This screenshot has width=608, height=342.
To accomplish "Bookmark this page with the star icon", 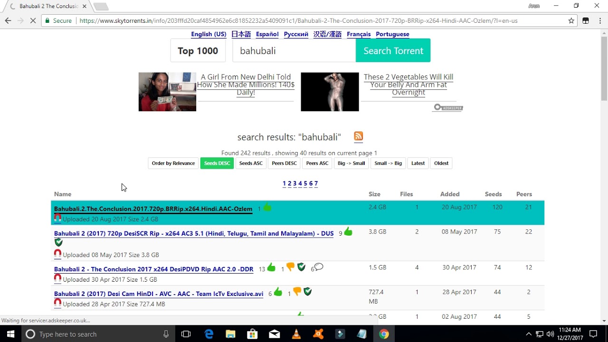I will pos(571,21).
